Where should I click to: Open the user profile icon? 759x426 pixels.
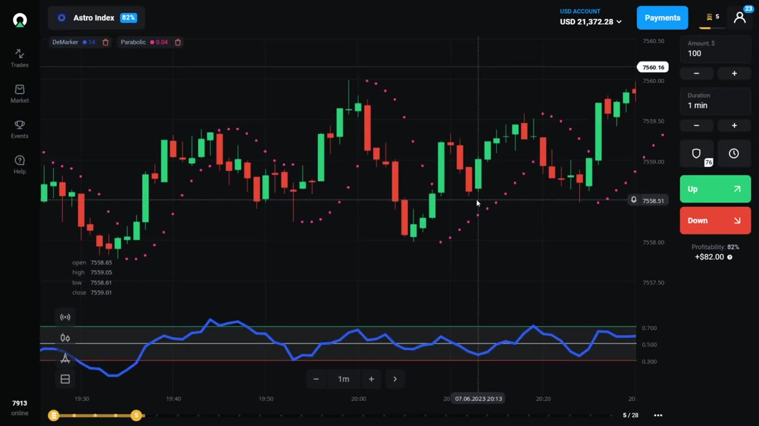click(740, 17)
